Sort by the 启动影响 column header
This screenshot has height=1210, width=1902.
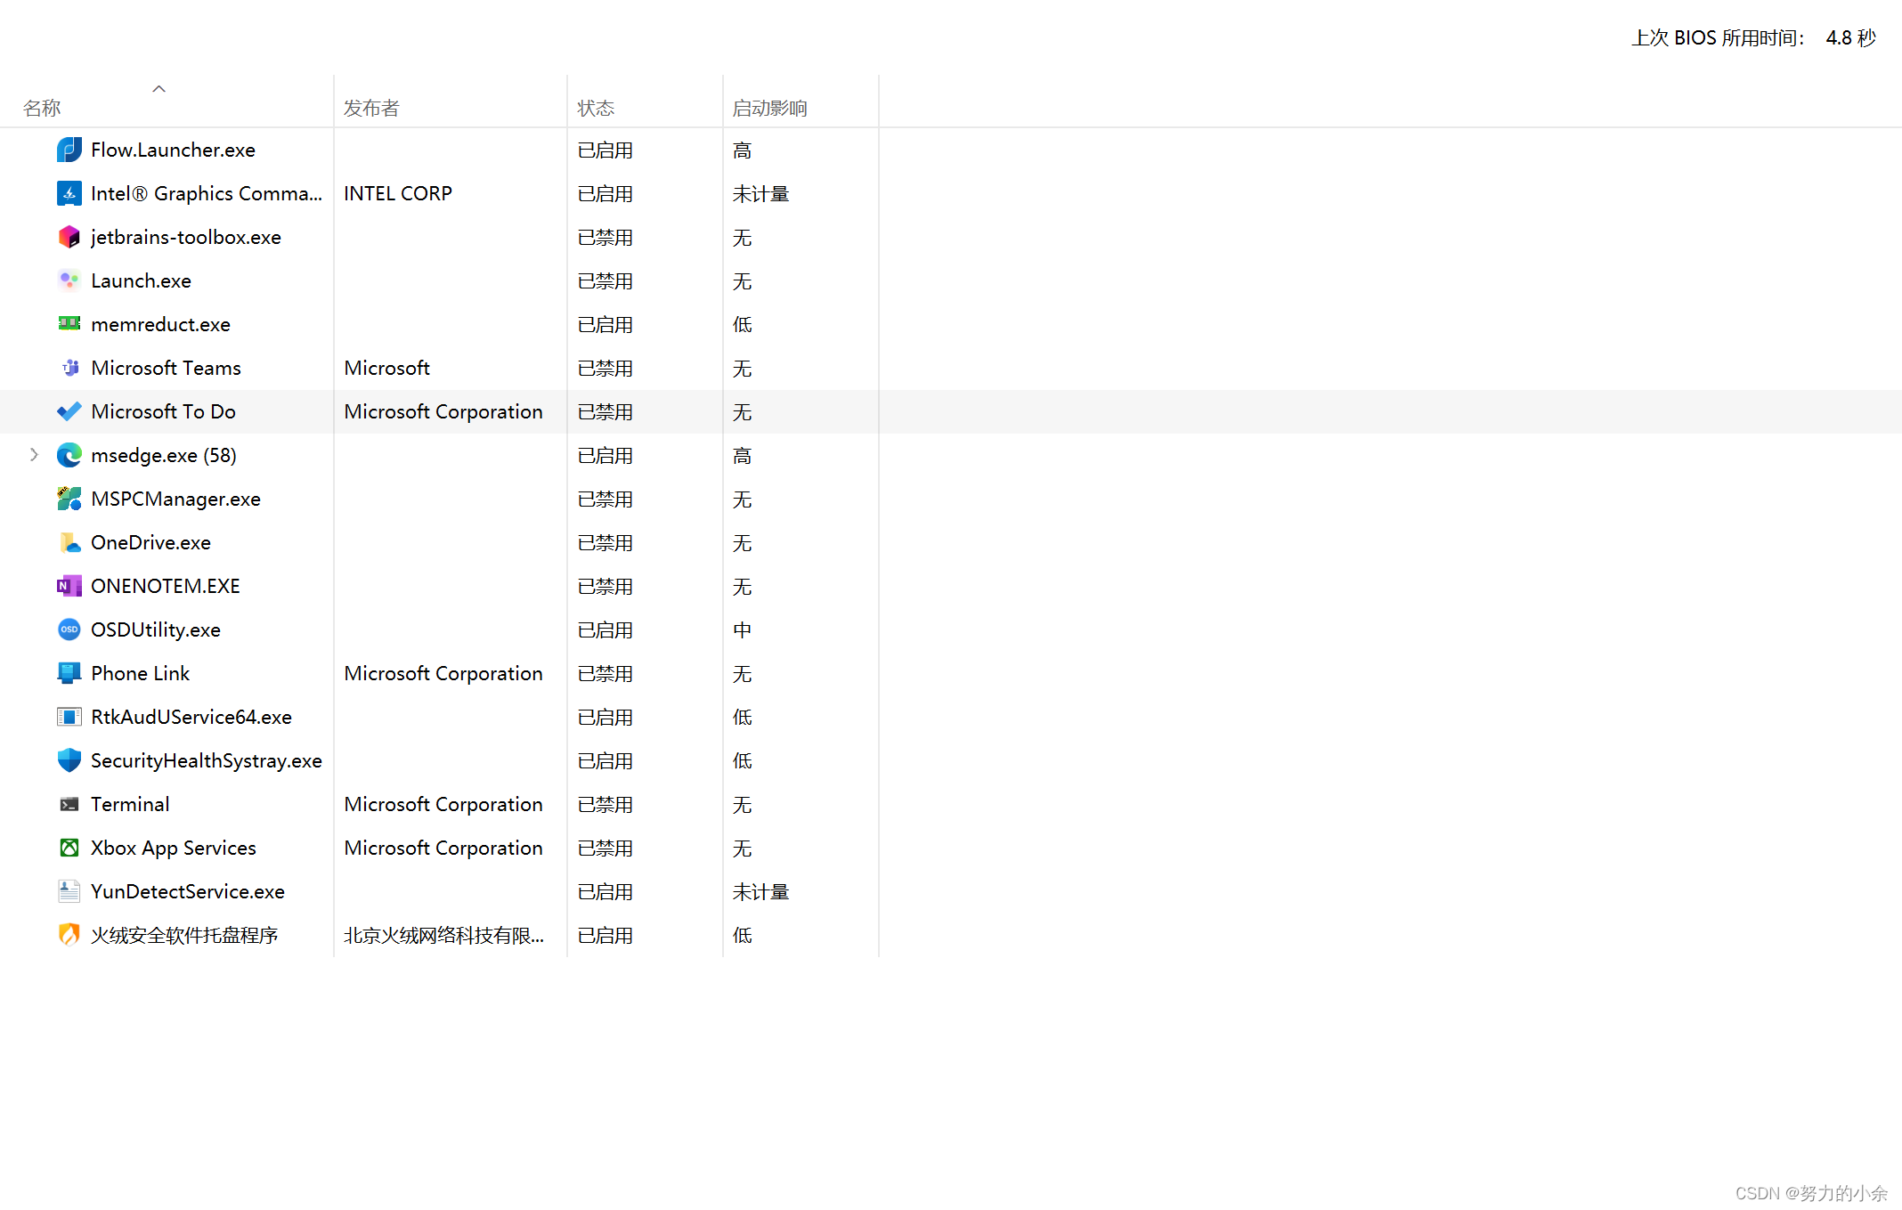(769, 108)
